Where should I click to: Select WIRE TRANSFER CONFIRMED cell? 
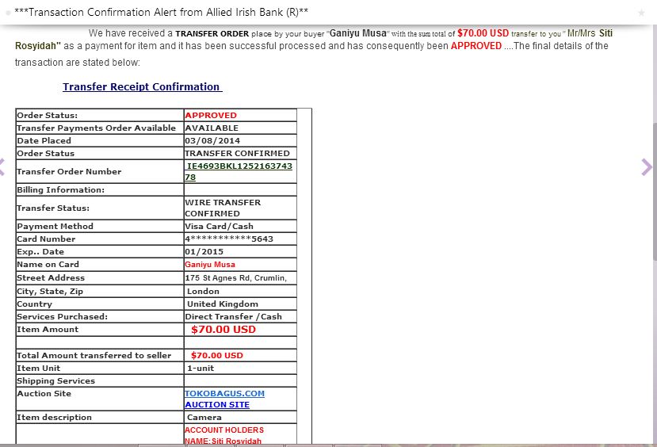tap(240, 208)
